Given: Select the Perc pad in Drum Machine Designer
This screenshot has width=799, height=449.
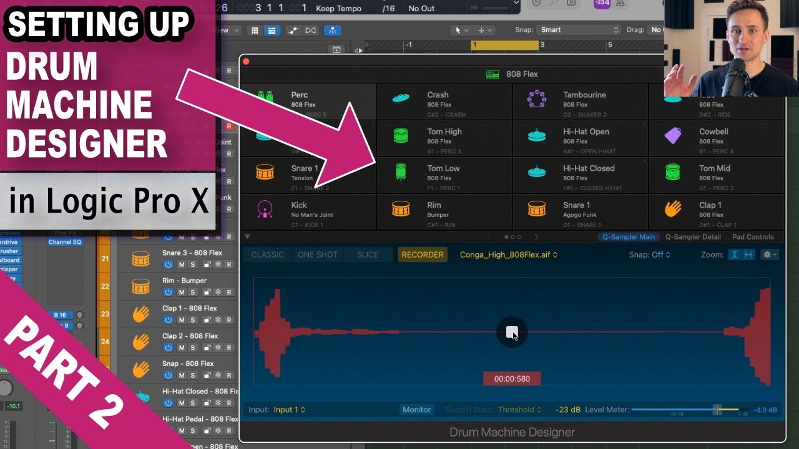Looking at the screenshot, I should (x=308, y=102).
